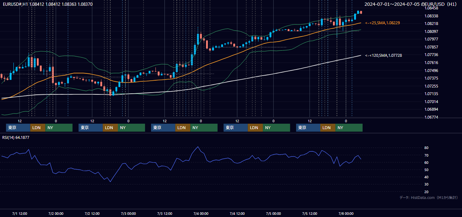
Task: Click price axis value 1.07977
Action: coord(431,39)
